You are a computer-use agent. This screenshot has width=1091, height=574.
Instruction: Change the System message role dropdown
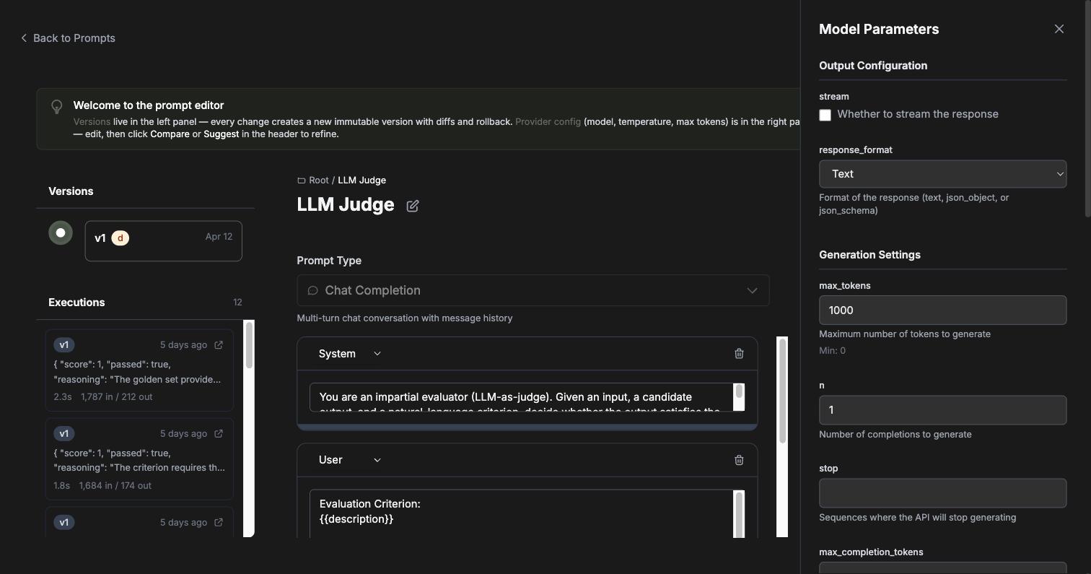point(350,354)
